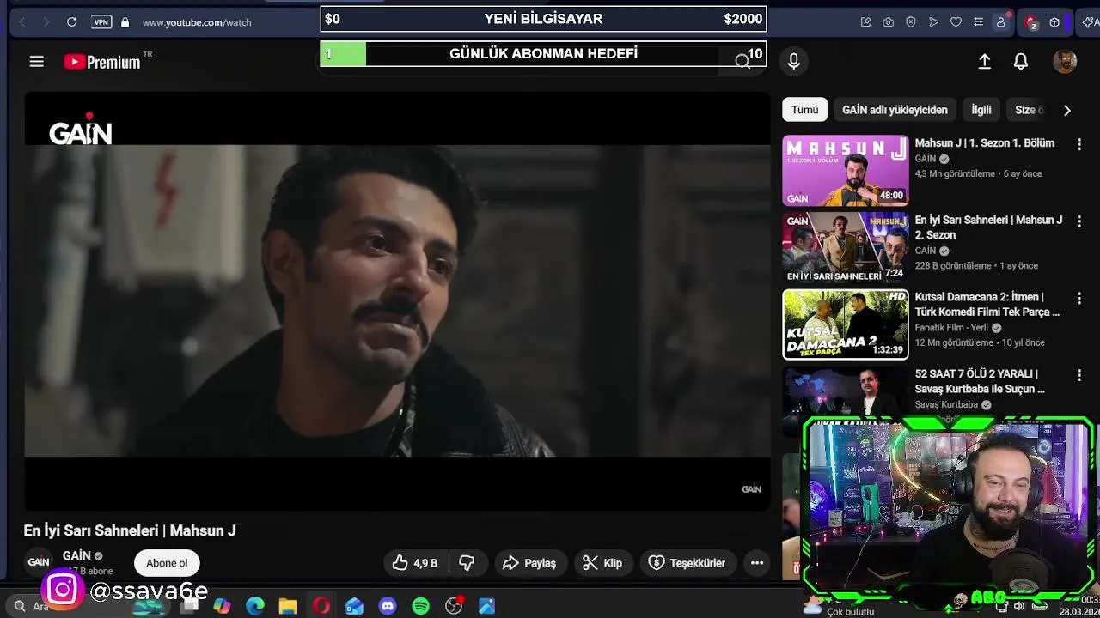Open the YouTube guide hamburger menu
The height and width of the screenshot is (618, 1100).
tap(36, 61)
